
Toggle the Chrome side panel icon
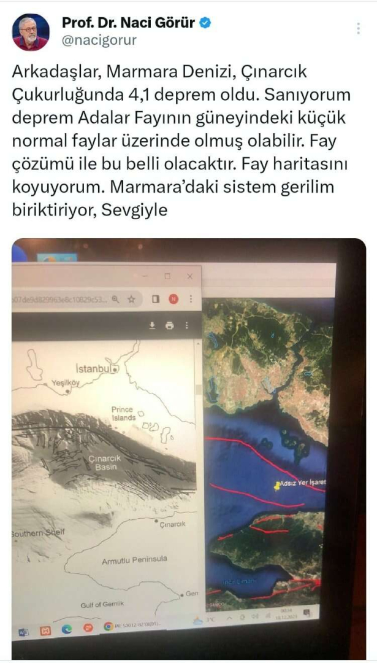point(155,300)
